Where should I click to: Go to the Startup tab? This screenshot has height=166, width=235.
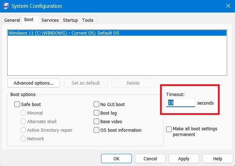(x=70, y=20)
